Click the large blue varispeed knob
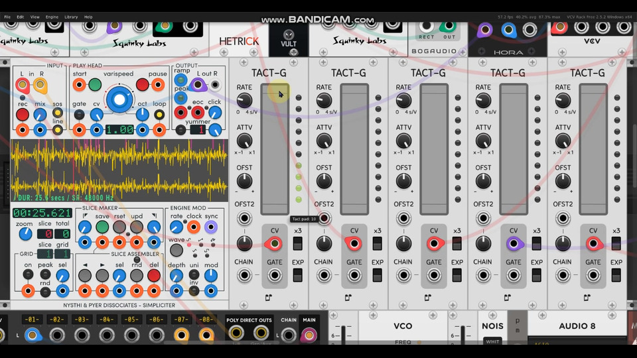This screenshot has width=637, height=358. click(x=119, y=99)
